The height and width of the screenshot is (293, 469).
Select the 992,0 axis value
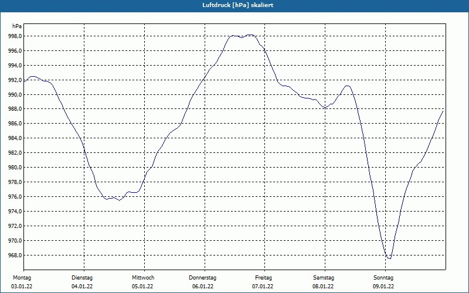click(15, 80)
